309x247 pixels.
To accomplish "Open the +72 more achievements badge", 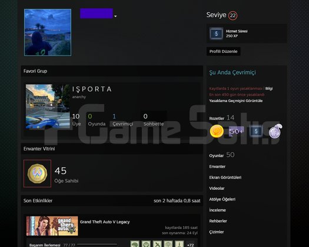I will pyautogui.click(x=190, y=245).
